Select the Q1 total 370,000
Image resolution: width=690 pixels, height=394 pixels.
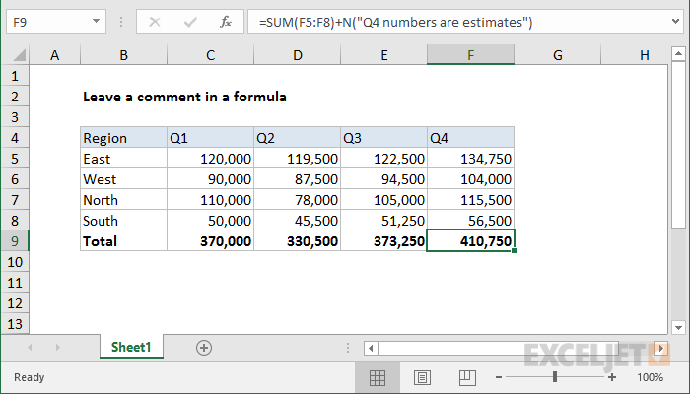(x=210, y=241)
